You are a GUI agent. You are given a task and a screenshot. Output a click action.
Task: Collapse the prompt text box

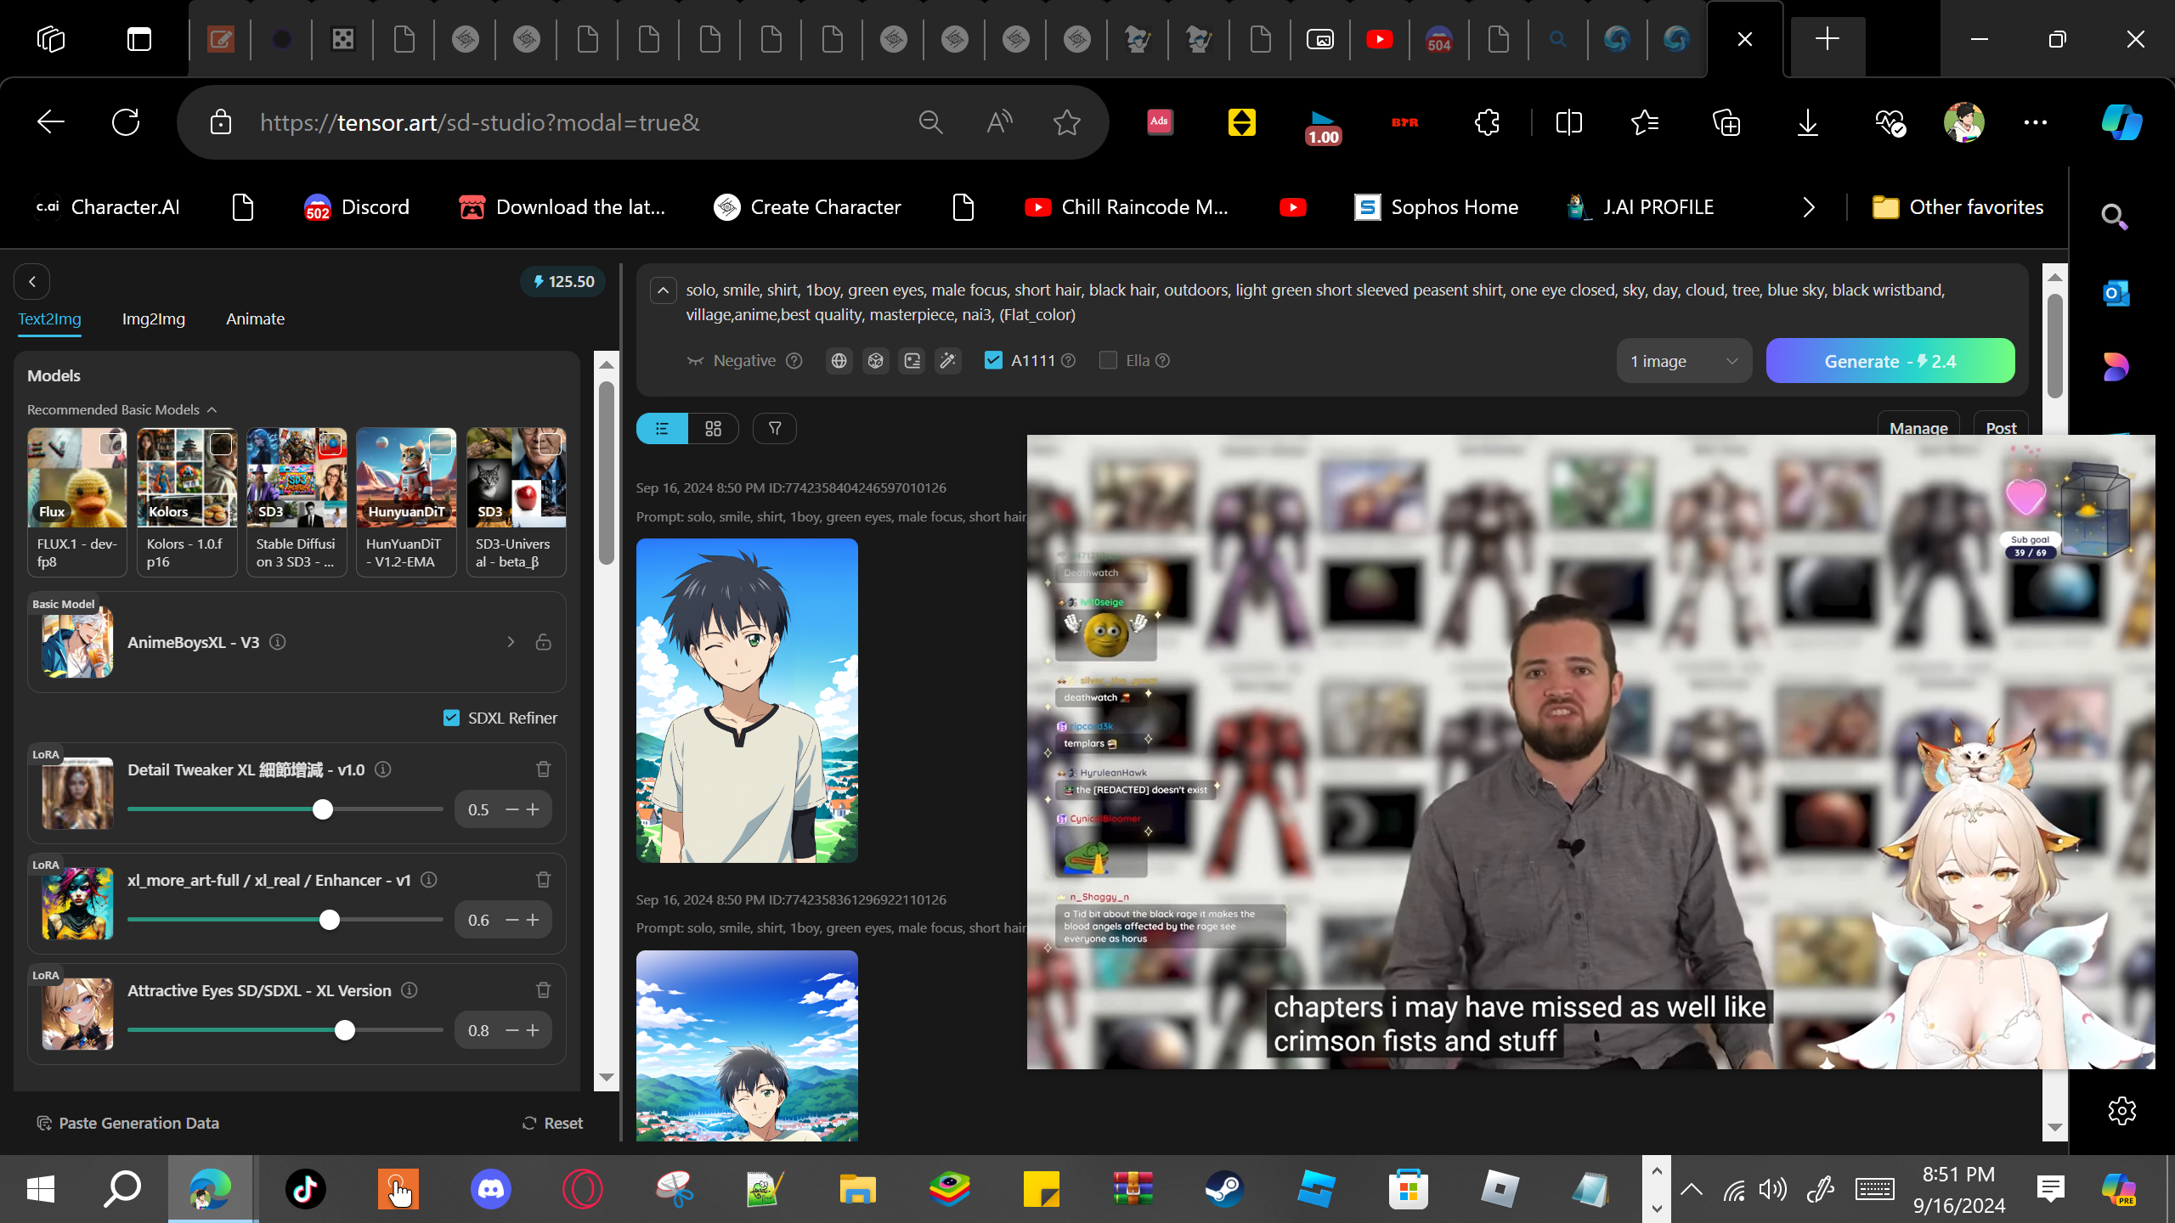tap(664, 290)
